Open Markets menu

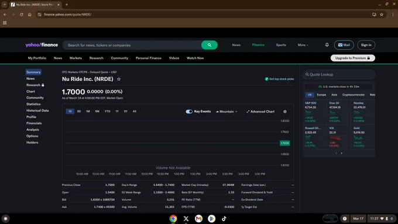click(x=76, y=58)
